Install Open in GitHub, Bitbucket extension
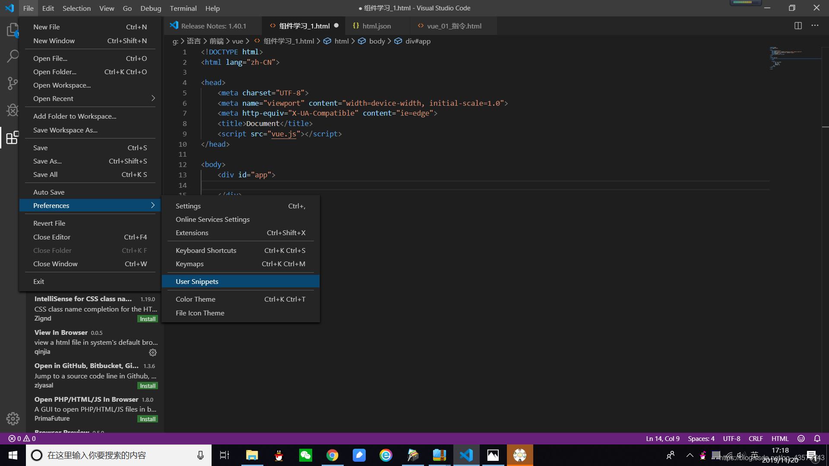829x466 pixels. click(x=148, y=386)
